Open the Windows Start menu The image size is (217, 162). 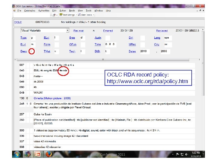17,154
